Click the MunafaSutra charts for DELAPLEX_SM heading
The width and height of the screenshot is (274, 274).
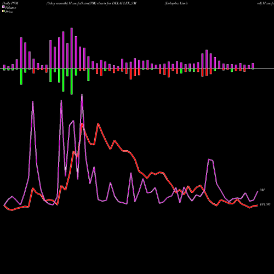92,3
